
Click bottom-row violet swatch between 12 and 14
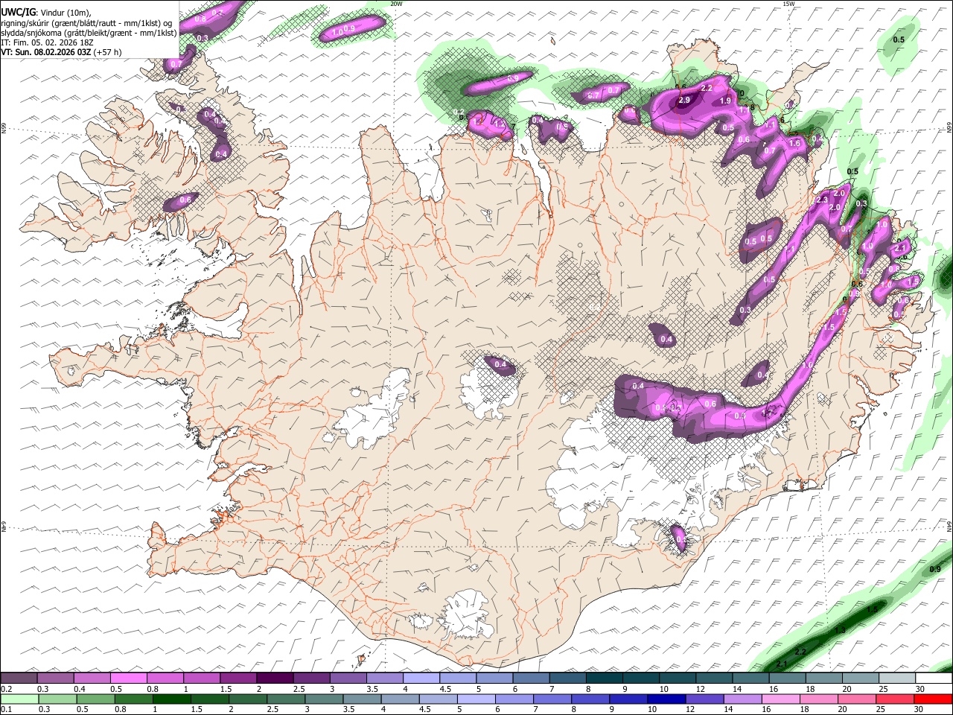coord(704,699)
